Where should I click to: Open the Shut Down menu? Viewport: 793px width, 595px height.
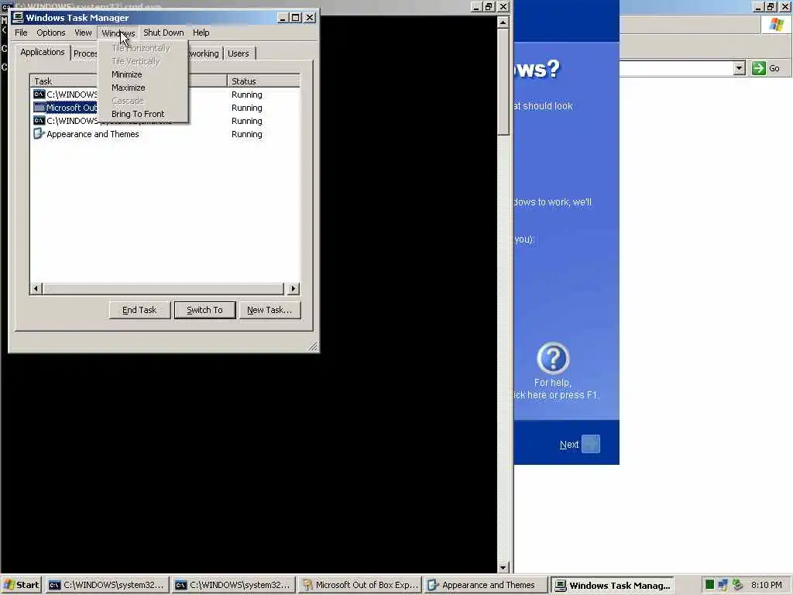point(163,33)
